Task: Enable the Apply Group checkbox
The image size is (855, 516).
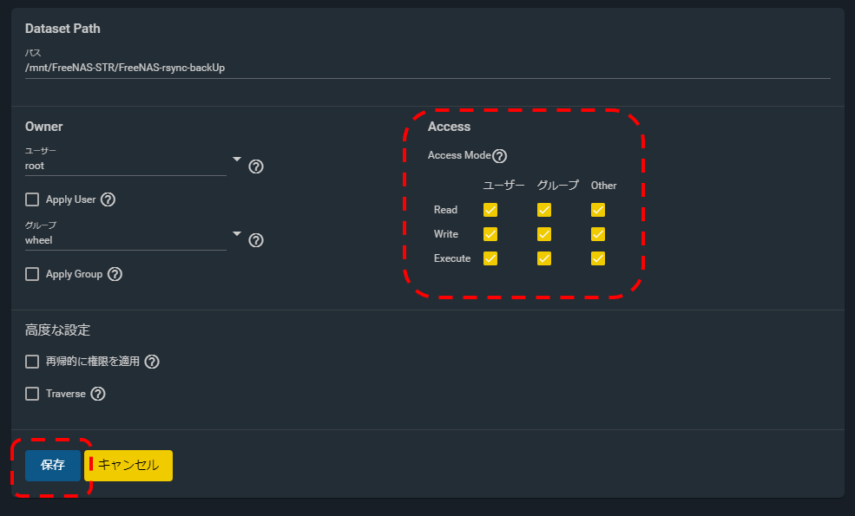Action: 32,274
